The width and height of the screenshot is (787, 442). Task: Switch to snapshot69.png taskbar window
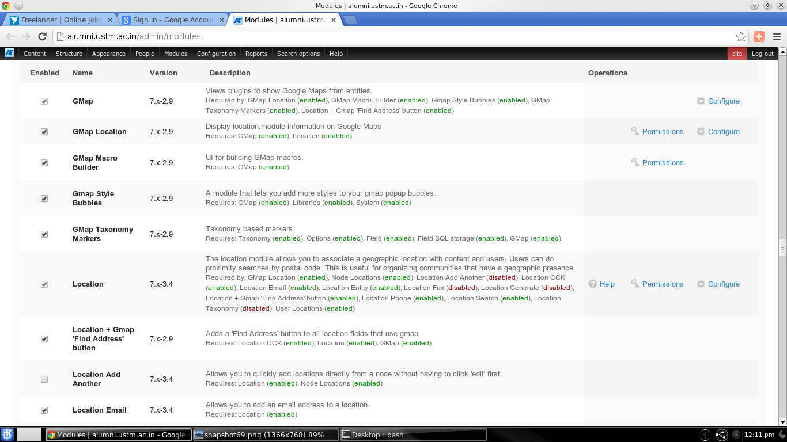[265, 435]
